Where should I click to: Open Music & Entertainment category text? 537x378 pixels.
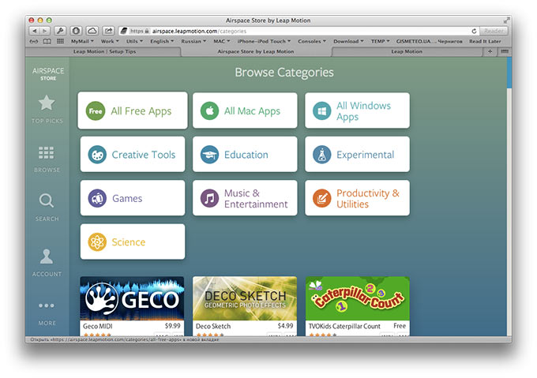pos(256,198)
